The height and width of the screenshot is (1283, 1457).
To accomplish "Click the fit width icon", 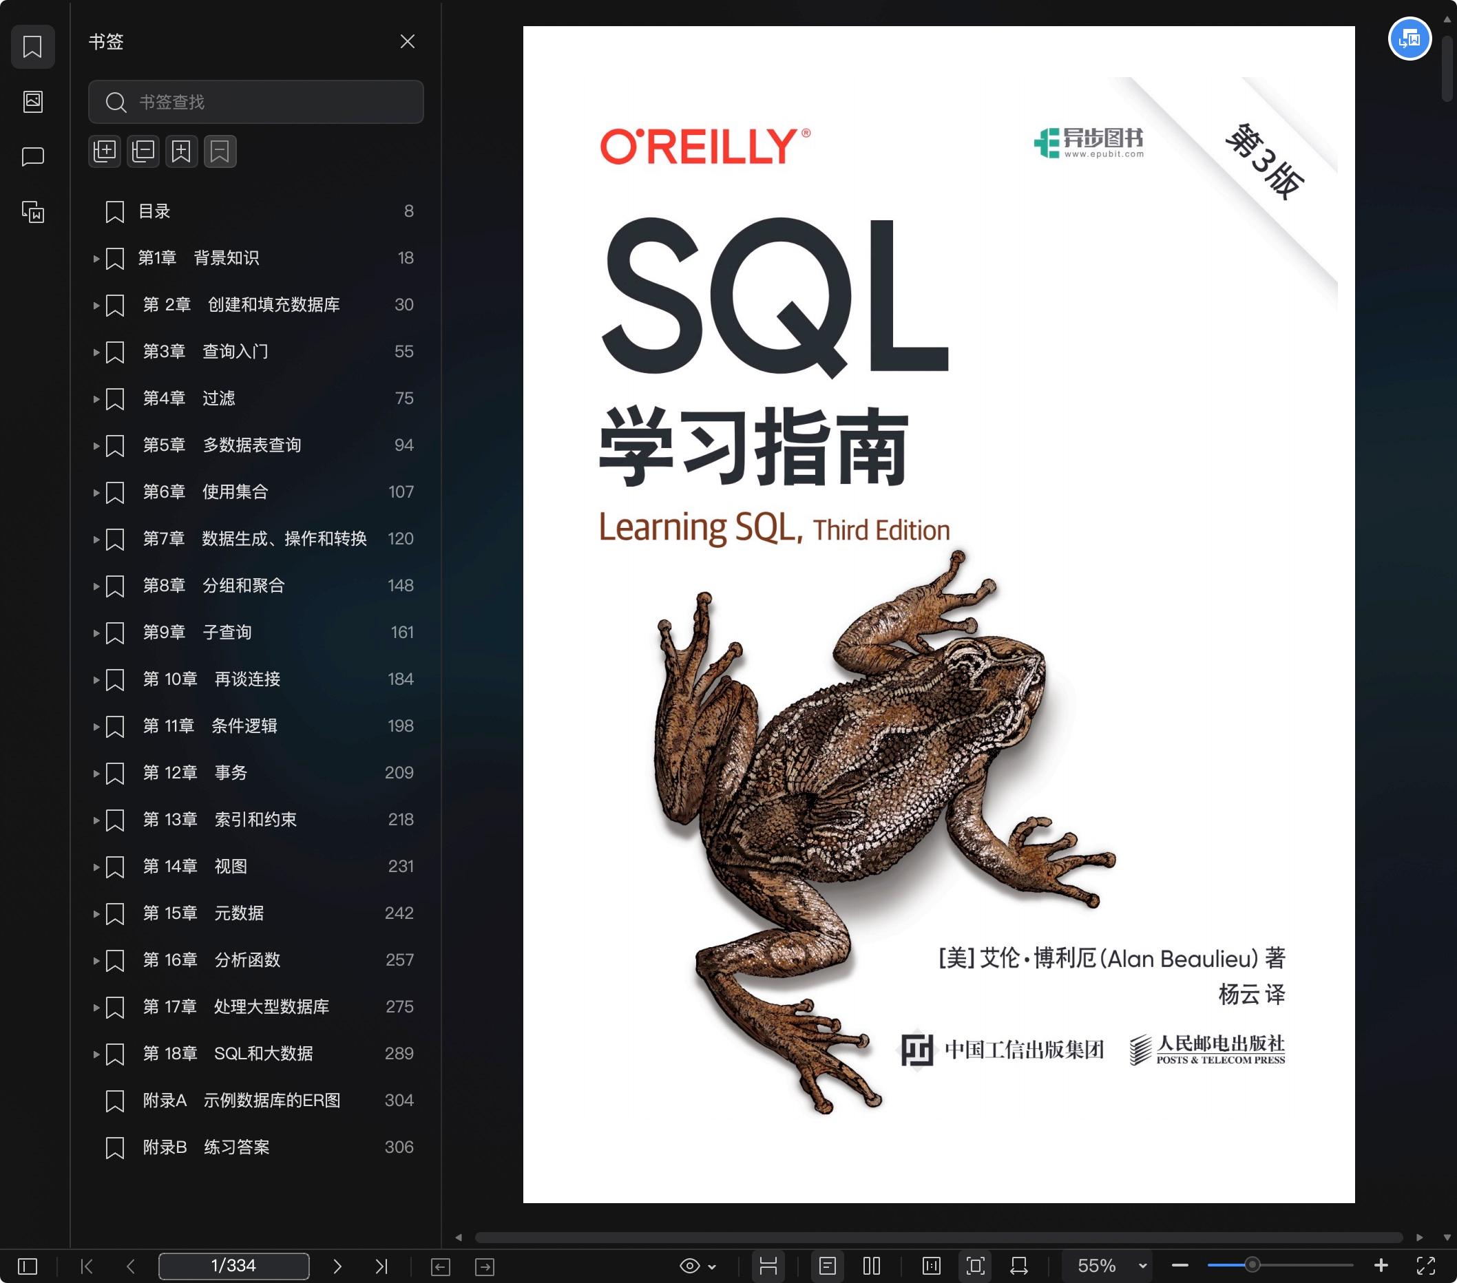I will 1019,1266.
